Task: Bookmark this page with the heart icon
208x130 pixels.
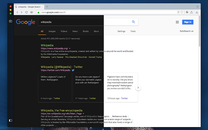Action: 182,12
